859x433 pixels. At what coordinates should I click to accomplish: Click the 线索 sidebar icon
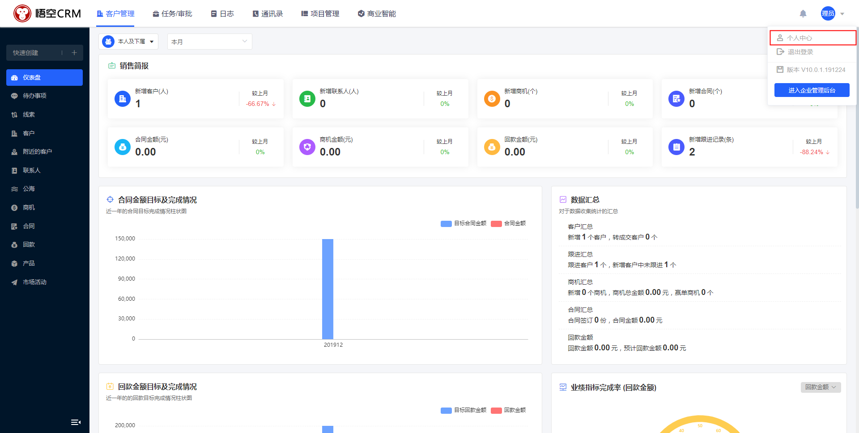[14, 115]
